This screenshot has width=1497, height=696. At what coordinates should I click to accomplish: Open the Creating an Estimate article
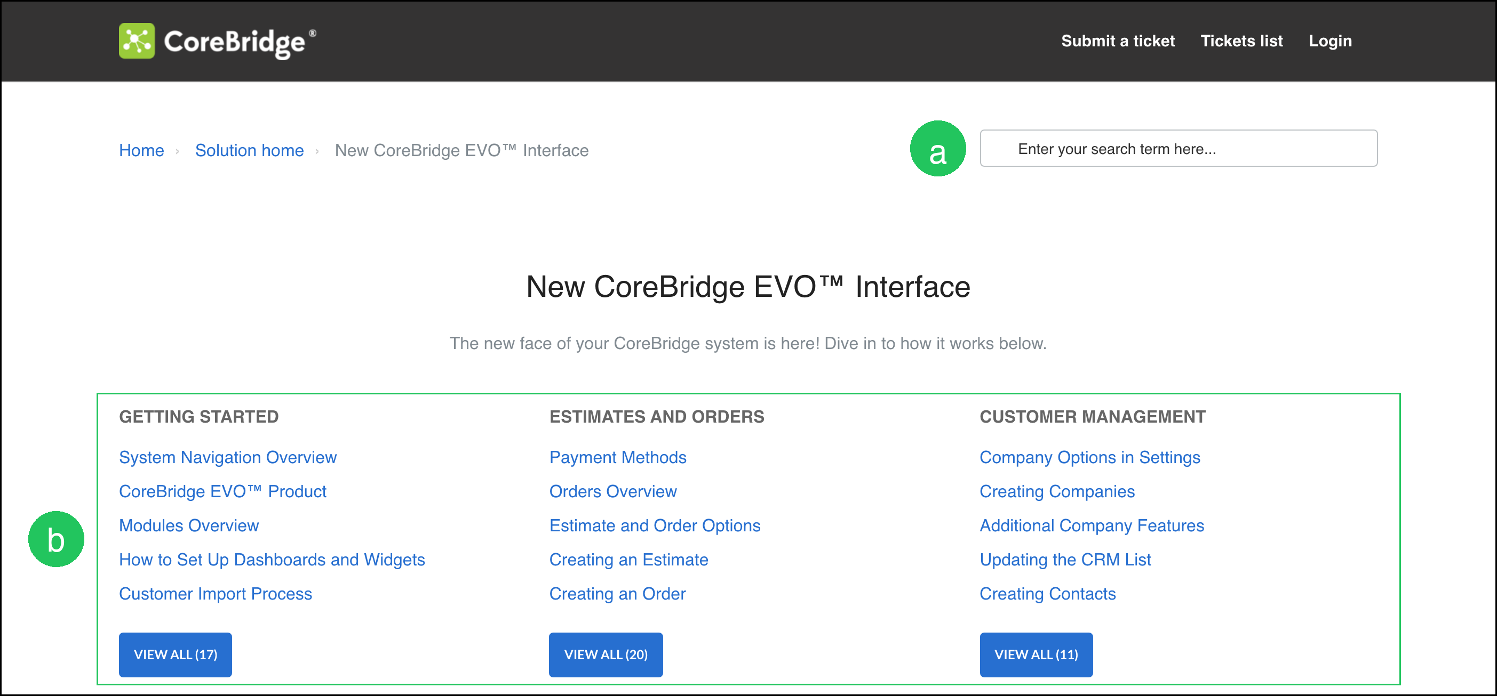[x=629, y=560]
